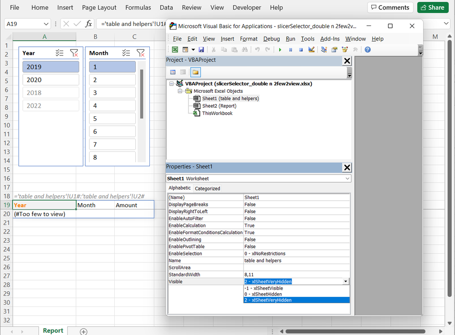Image resolution: width=455 pixels, height=335 pixels.
Task: Click the Insert UserForm toolbar icon
Action: [x=185, y=50]
